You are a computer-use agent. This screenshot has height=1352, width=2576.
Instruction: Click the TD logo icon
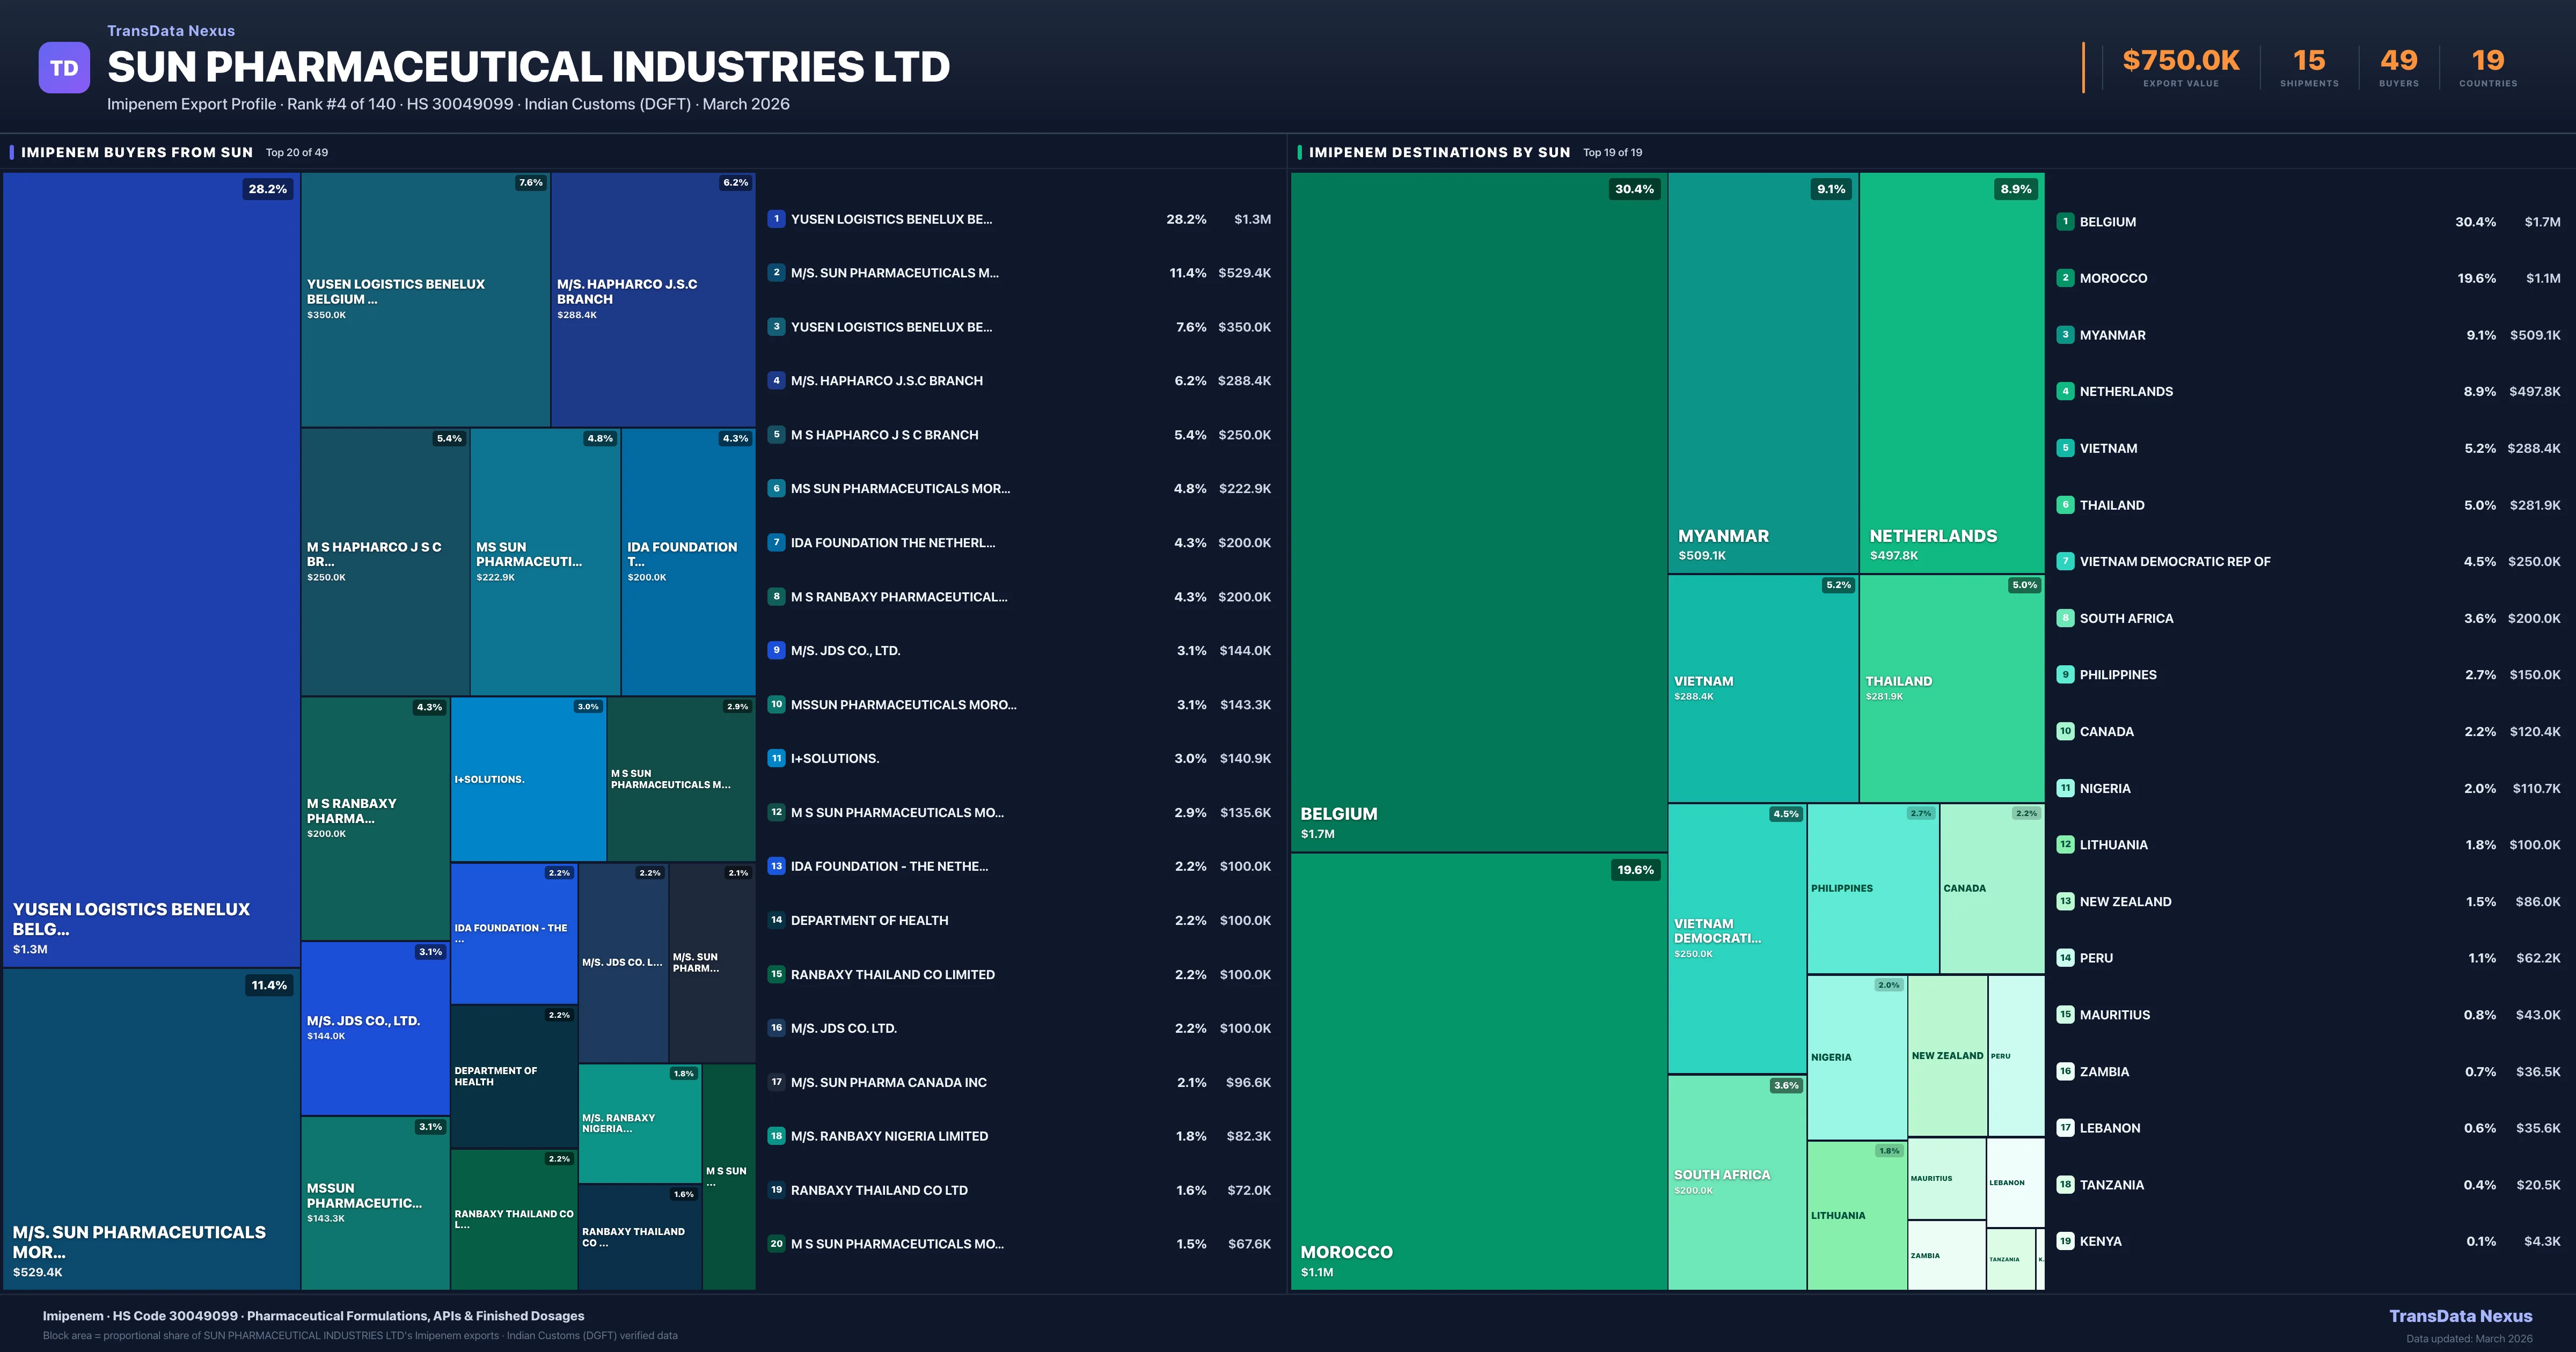(64, 68)
